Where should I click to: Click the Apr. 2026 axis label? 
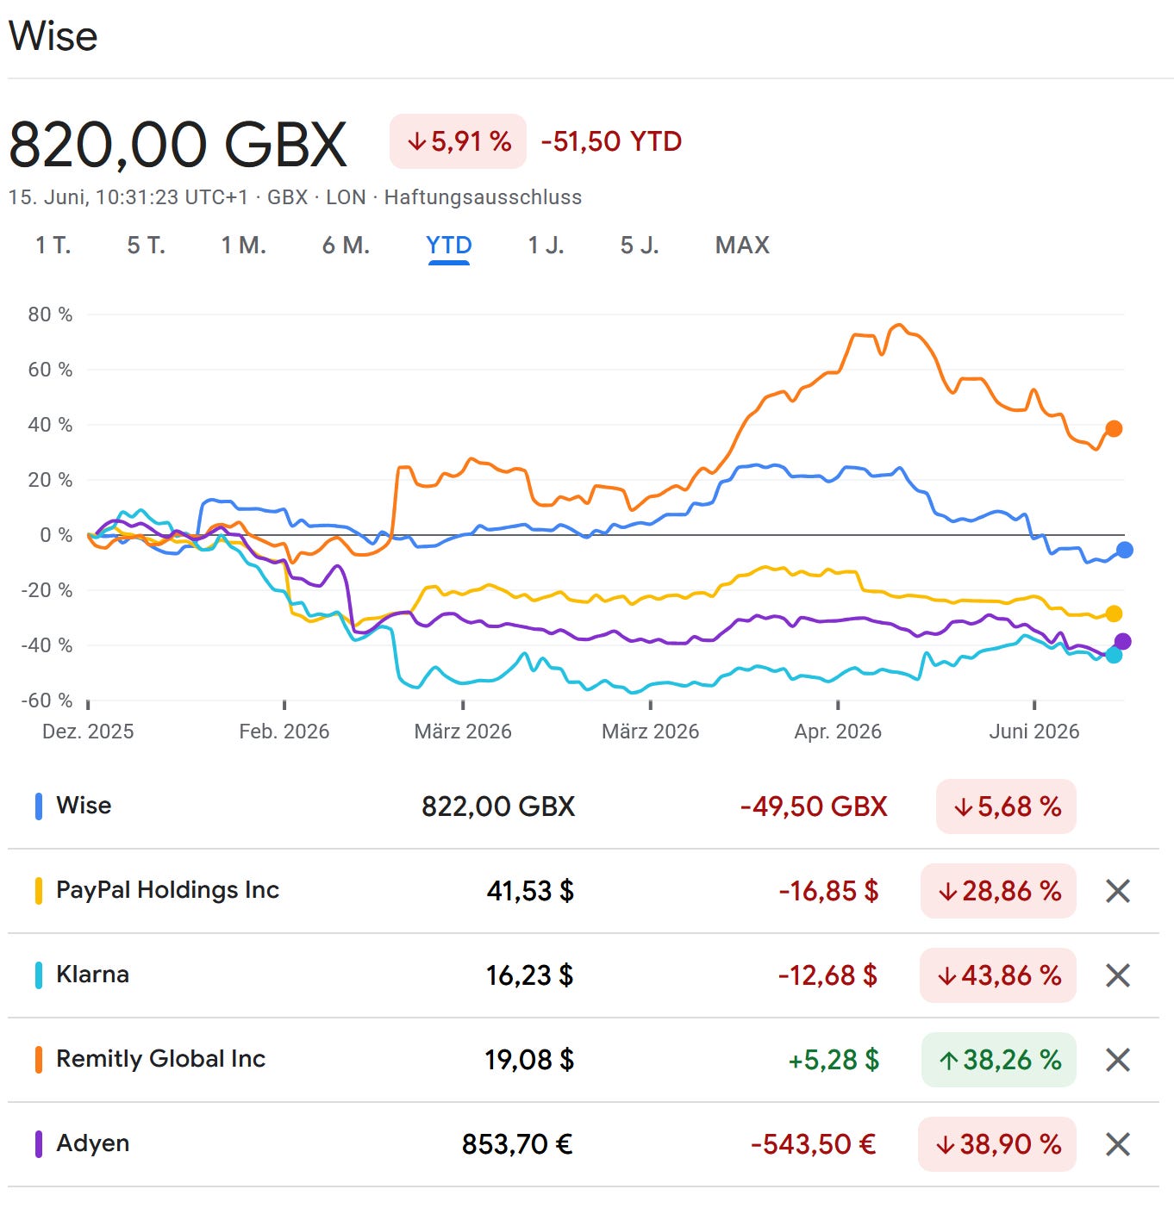pos(838,732)
